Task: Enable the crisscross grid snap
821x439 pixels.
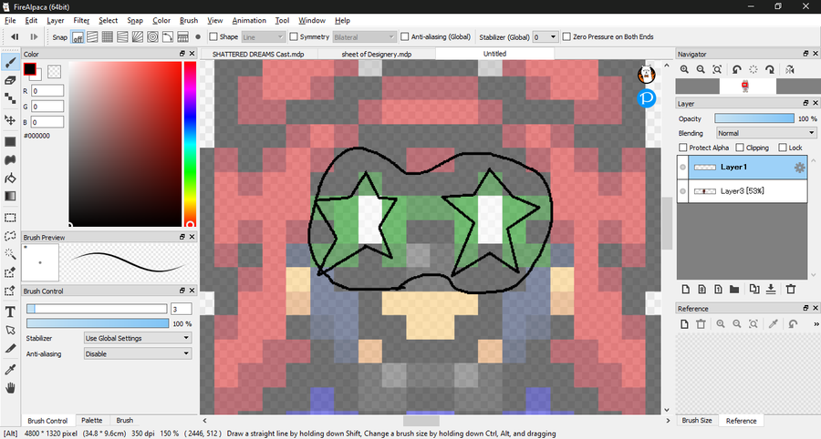Action: pos(108,37)
